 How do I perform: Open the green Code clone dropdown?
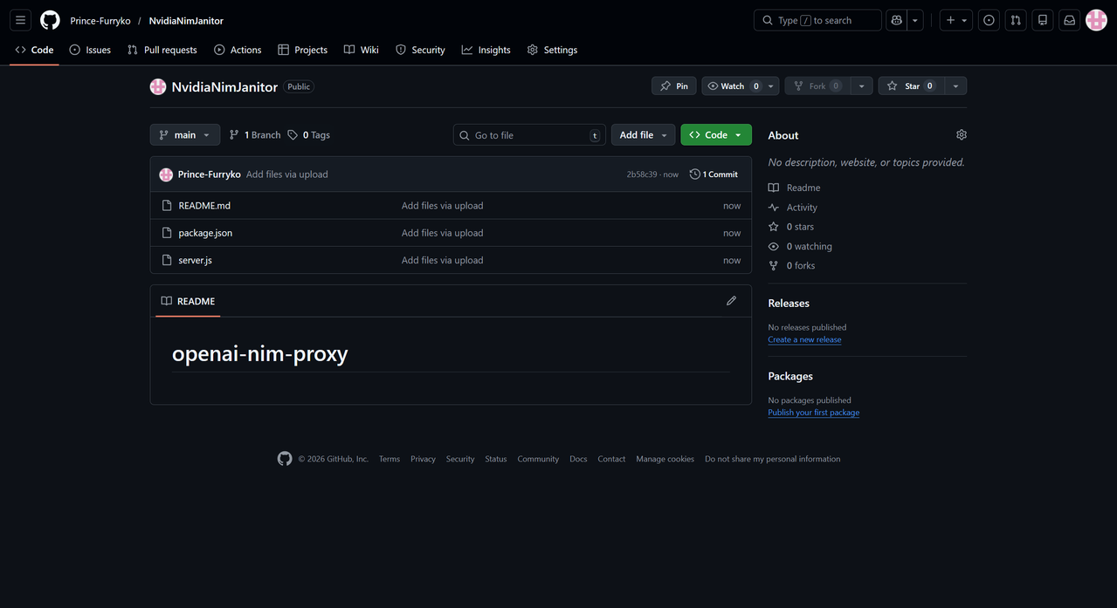pos(716,134)
